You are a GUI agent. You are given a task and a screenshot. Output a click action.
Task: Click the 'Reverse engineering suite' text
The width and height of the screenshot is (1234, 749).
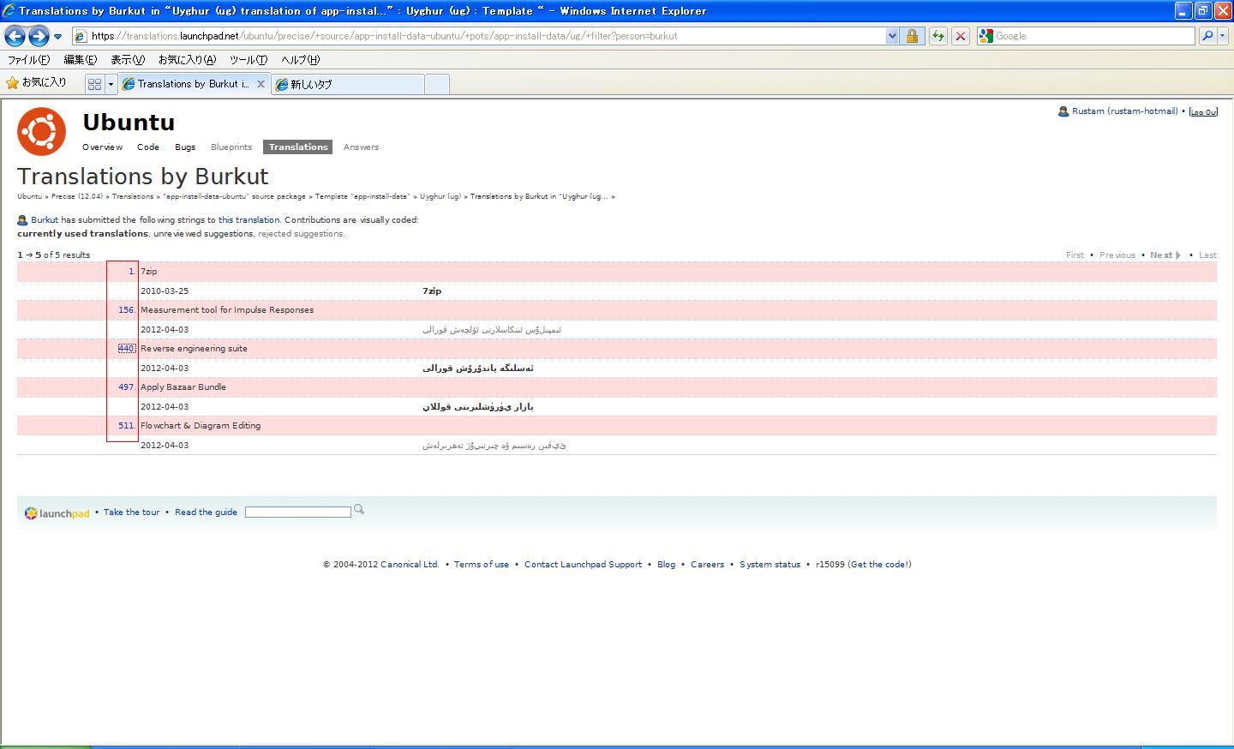tap(194, 349)
